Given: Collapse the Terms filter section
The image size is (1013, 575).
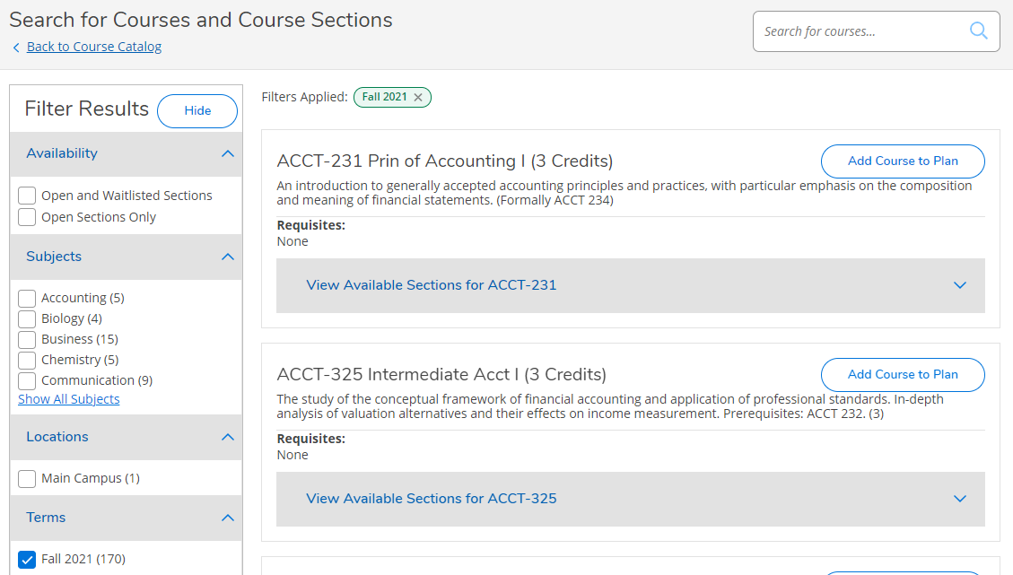Looking at the screenshot, I should [x=228, y=518].
